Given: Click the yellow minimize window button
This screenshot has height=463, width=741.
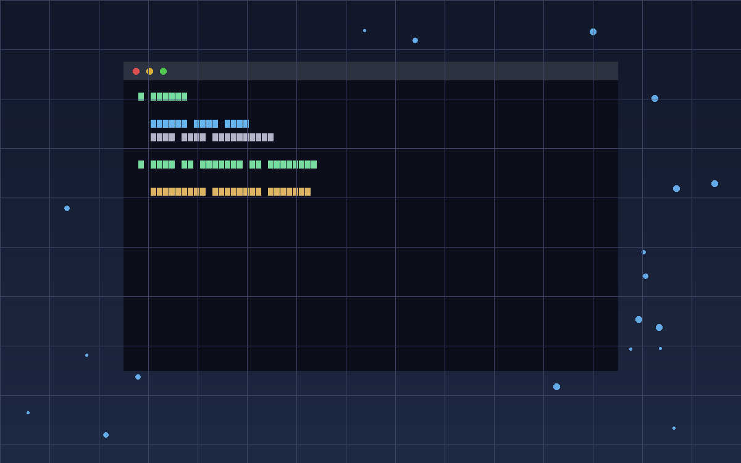Looking at the screenshot, I should pos(149,71).
